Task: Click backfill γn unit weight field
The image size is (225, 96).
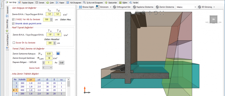Action: 49,14
